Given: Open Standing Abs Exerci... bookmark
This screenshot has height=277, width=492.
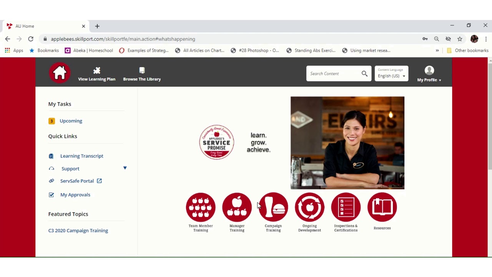Looking at the screenshot, I should point(311,50).
